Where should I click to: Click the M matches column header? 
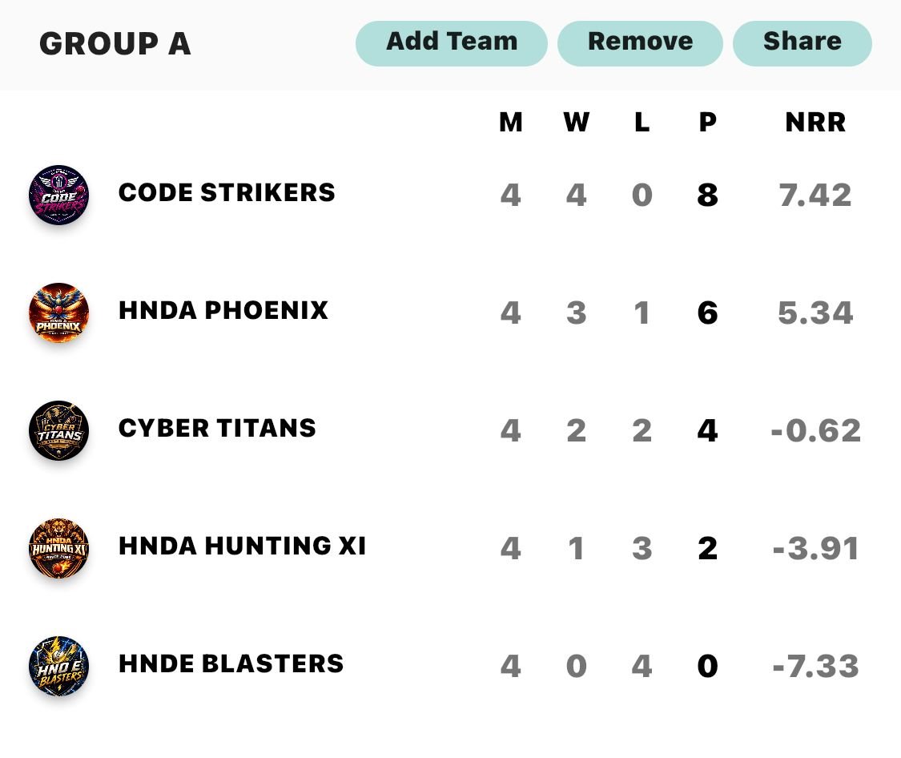click(x=511, y=123)
